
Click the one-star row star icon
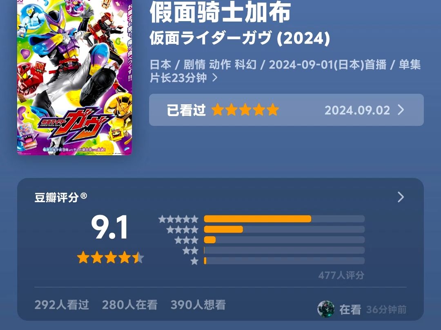pos(194,261)
